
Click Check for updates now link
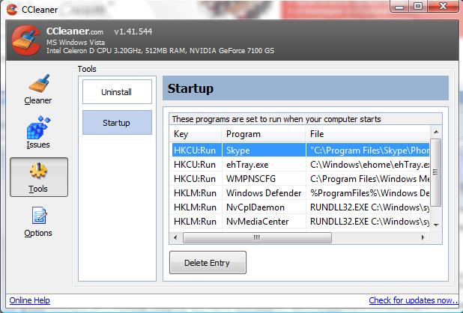click(413, 300)
